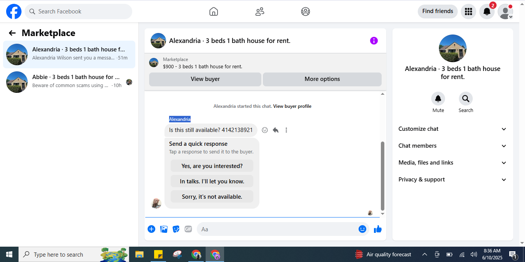
Task: Open the Abbie conversation in the list
Action: click(x=69, y=82)
